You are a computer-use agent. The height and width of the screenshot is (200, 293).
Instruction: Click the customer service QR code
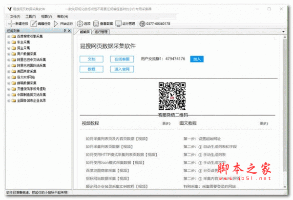(172, 96)
